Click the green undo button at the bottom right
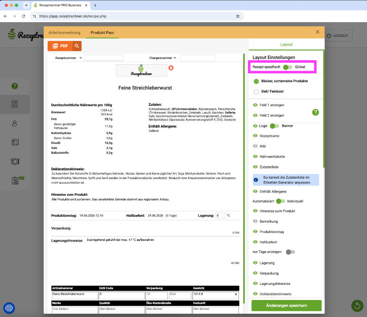Image resolution: width=367 pixels, height=317 pixels. point(357,306)
